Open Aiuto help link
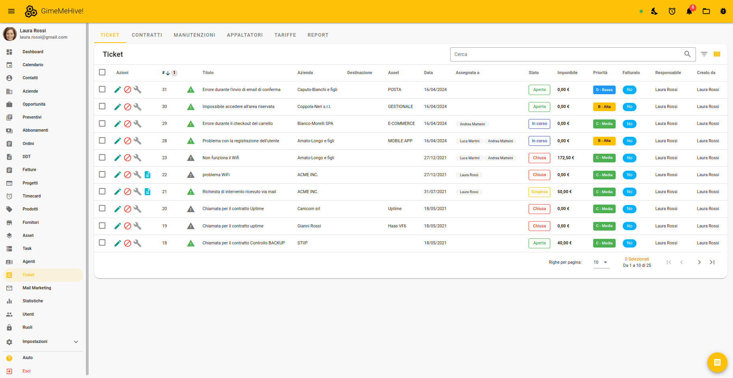This screenshot has width=733, height=378. coord(43,358)
